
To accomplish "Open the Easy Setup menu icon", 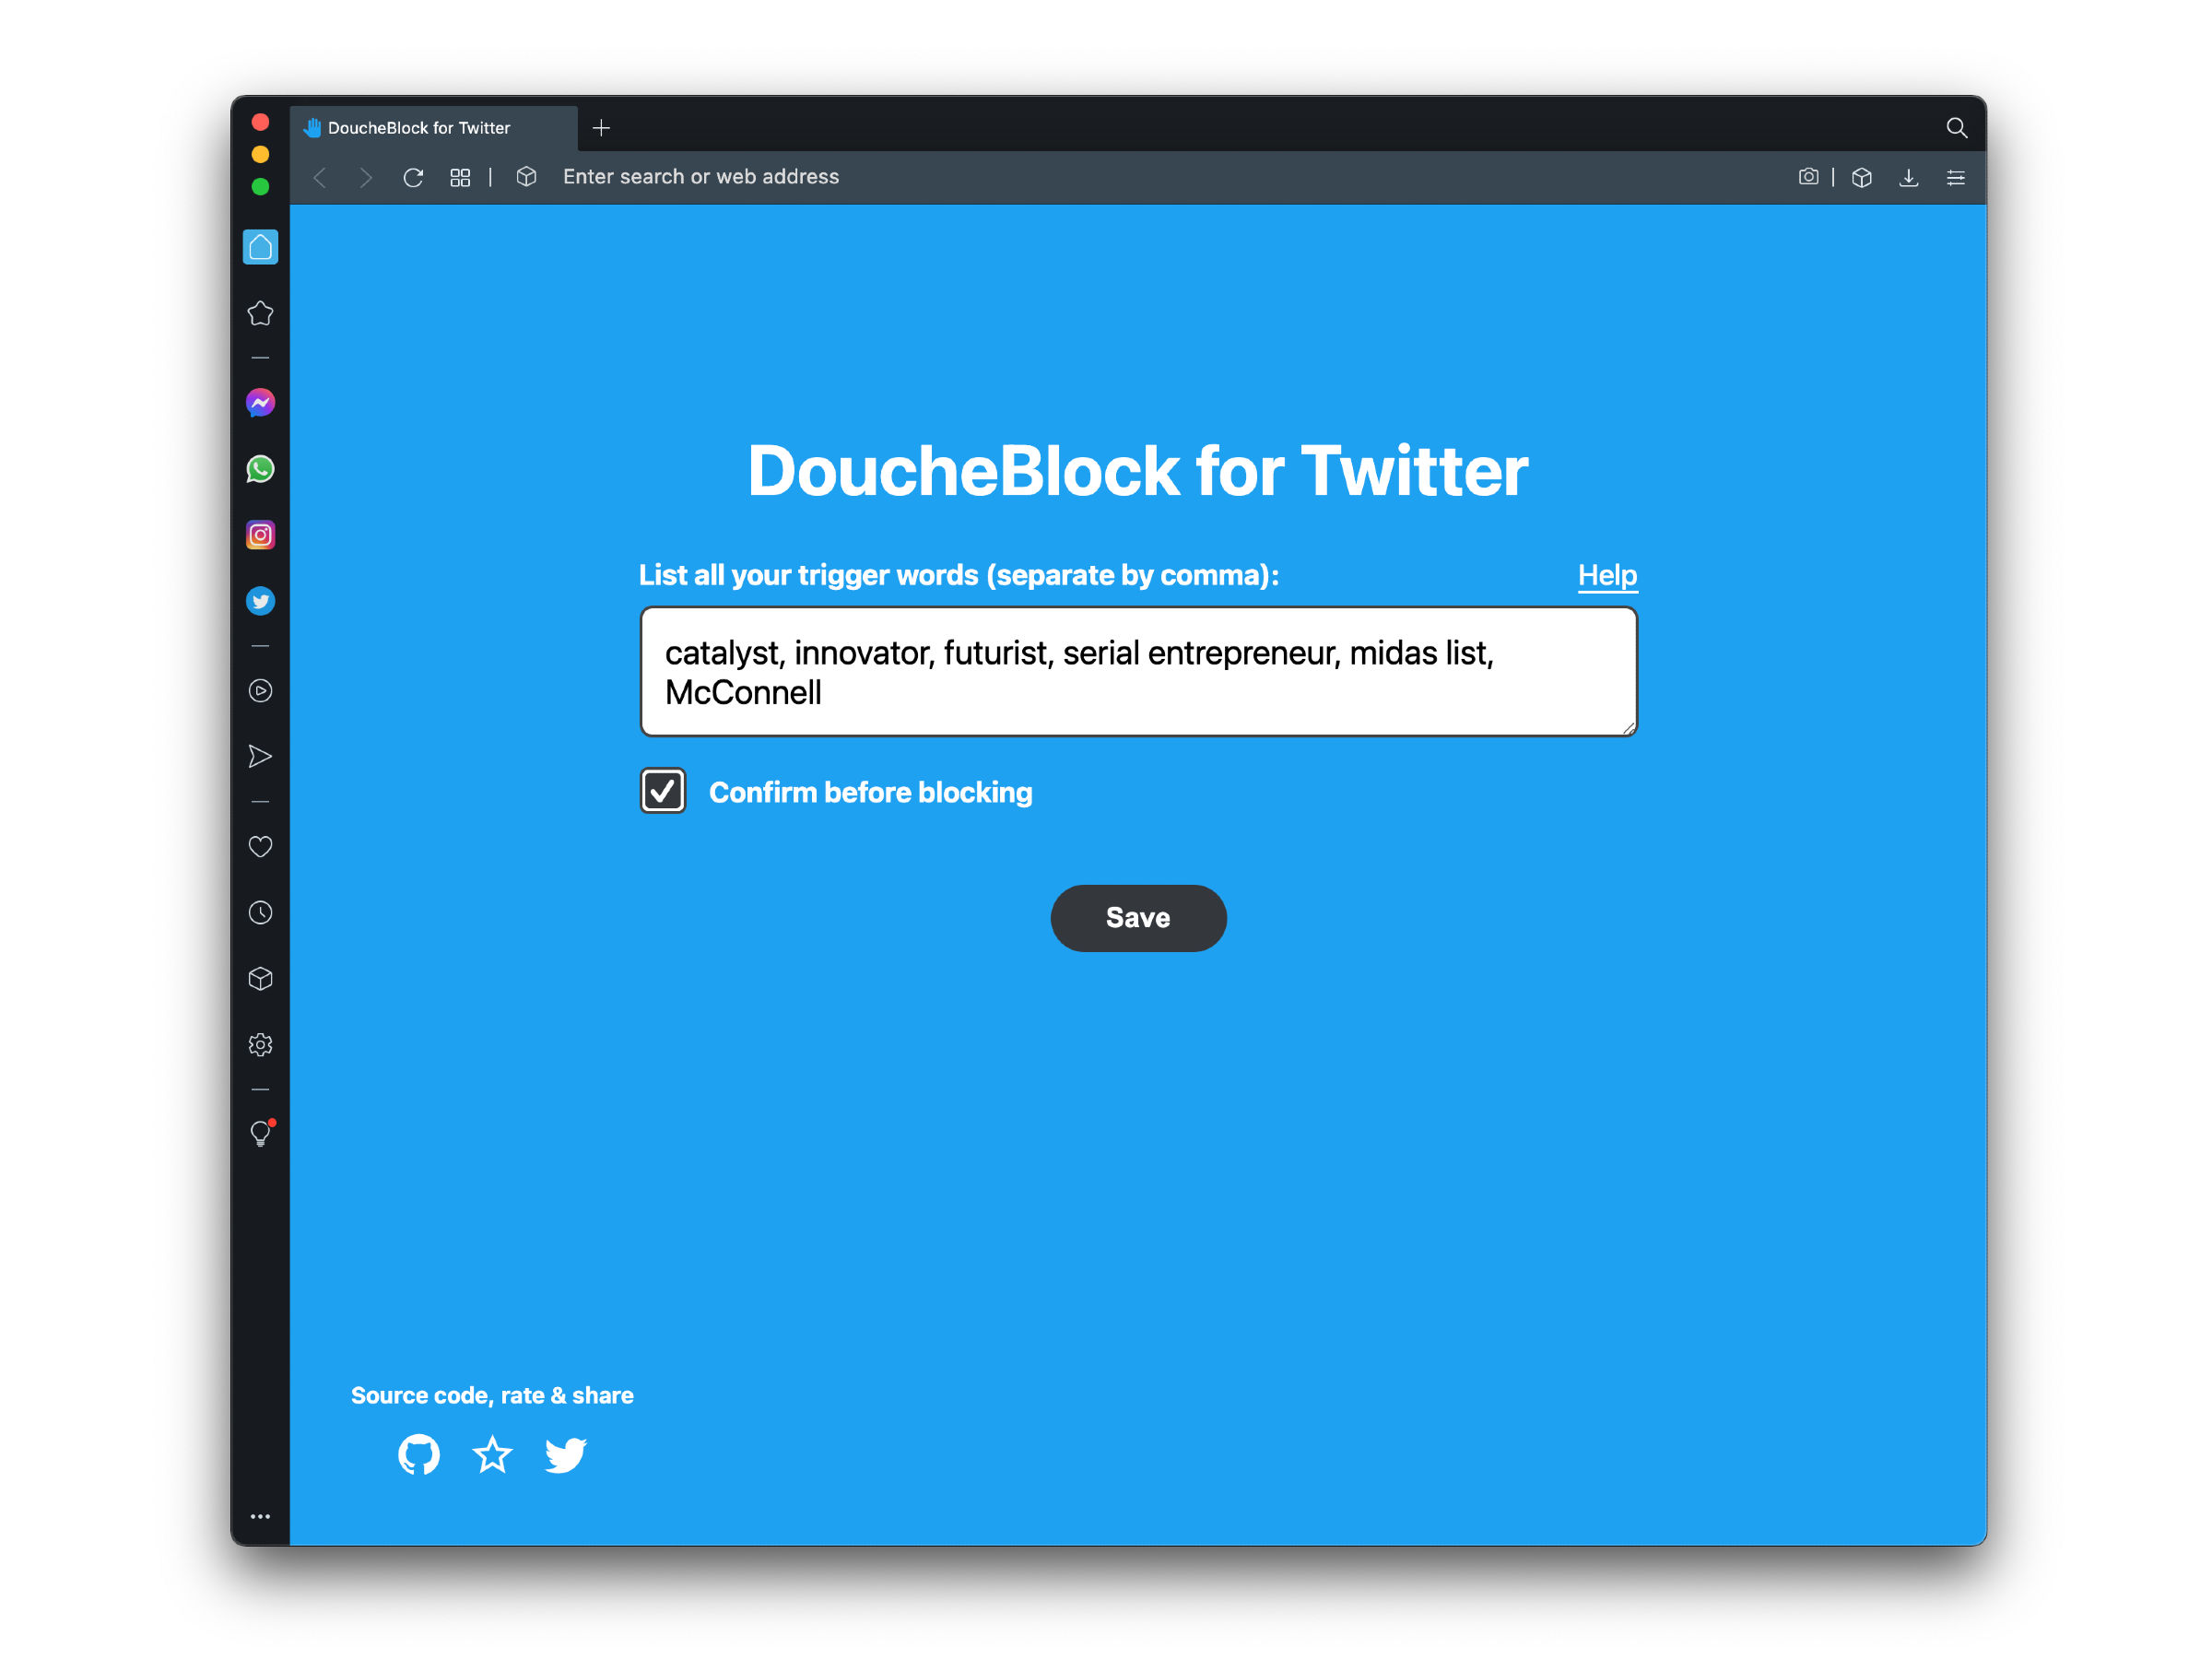I will coord(1955,177).
